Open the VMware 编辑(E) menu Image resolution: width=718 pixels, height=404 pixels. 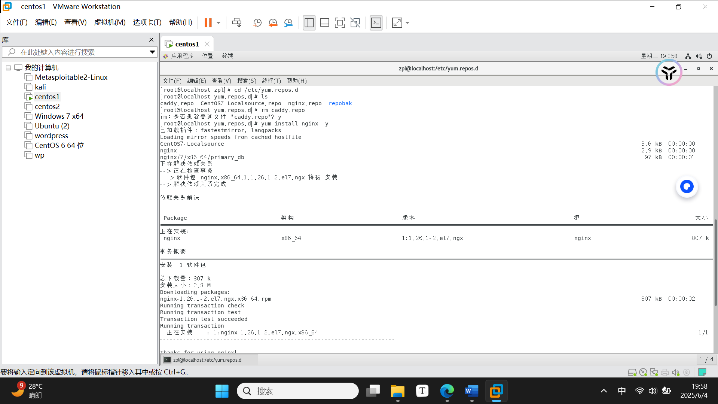pyautogui.click(x=46, y=22)
